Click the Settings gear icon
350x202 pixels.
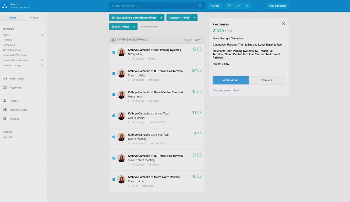(5, 119)
